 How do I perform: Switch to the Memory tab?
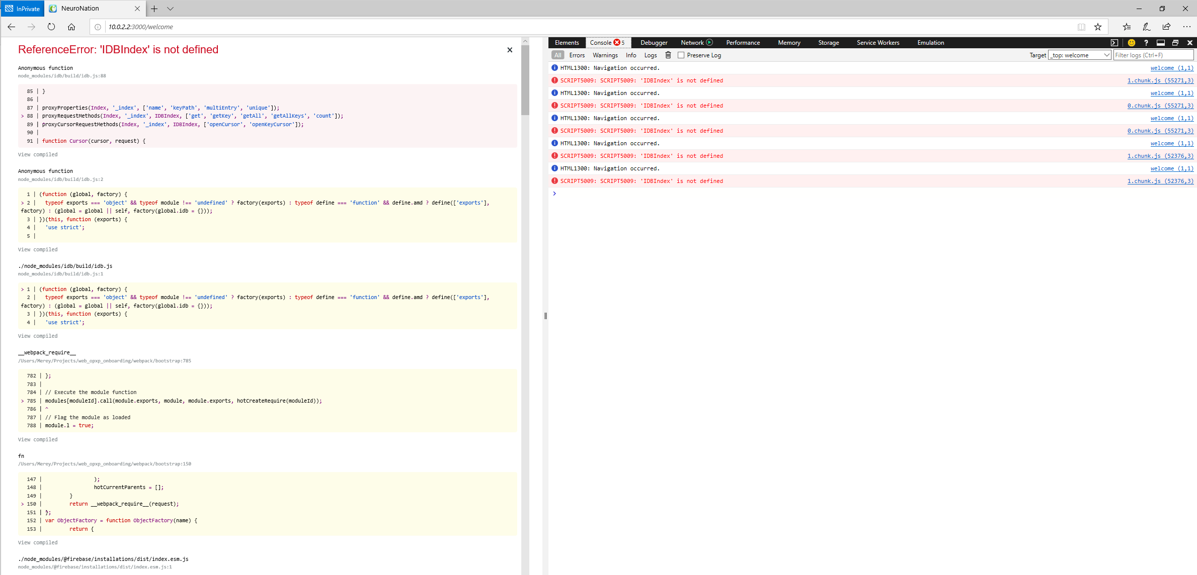789,43
